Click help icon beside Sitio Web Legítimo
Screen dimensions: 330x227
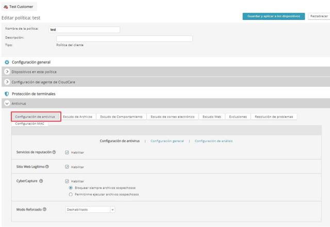[47, 167]
